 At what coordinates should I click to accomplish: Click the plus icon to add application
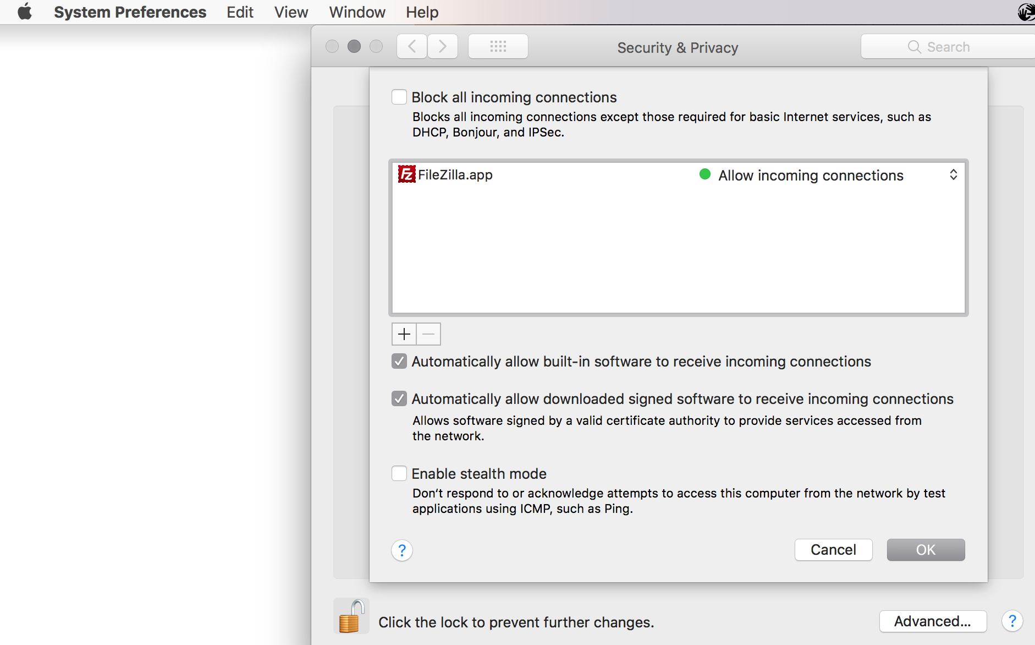tap(404, 334)
